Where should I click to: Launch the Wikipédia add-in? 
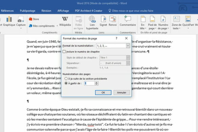point(65,21)
